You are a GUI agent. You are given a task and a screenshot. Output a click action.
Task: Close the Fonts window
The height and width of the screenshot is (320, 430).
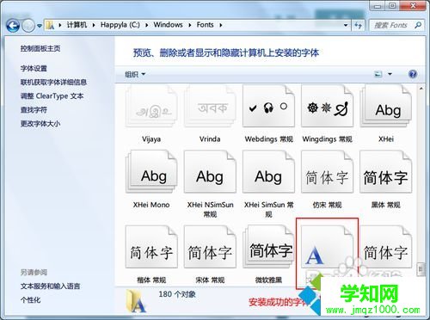tap(413, 5)
